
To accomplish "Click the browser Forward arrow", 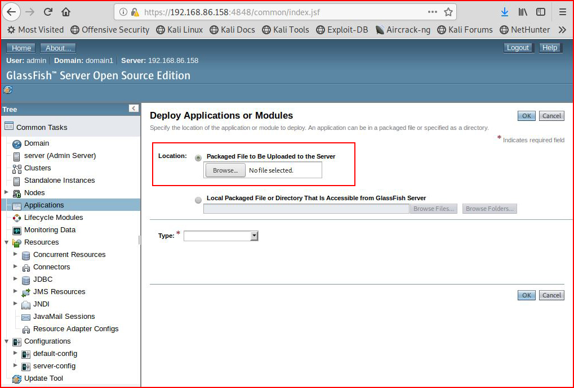I will (30, 12).
